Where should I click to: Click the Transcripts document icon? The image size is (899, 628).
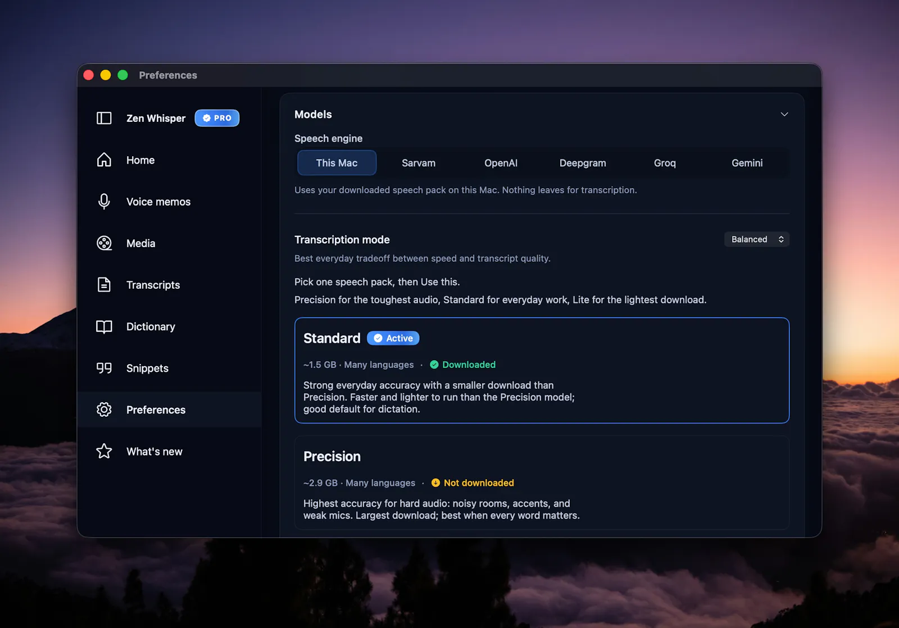tap(104, 285)
